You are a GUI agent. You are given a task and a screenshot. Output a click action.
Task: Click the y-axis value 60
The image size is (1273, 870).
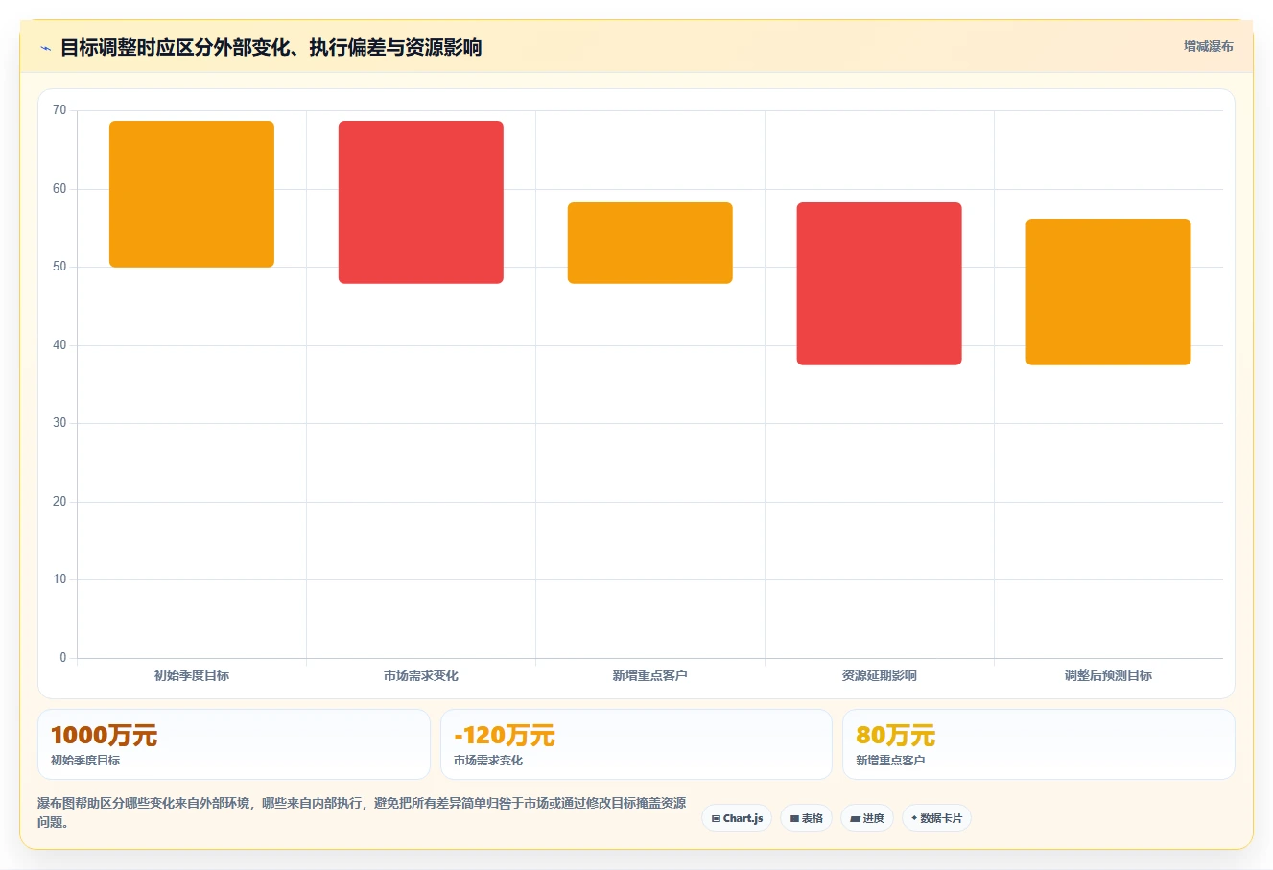pyautogui.click(x=59, y=189)
